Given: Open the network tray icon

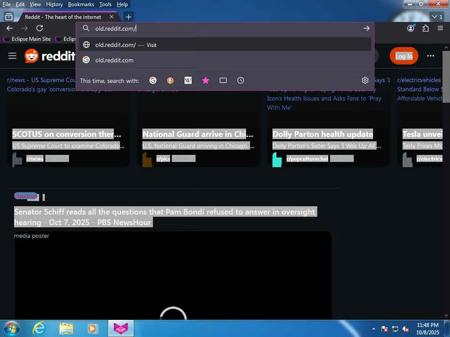Looking at the screenshot, I should pyautogui.click(x=395, y=329).
